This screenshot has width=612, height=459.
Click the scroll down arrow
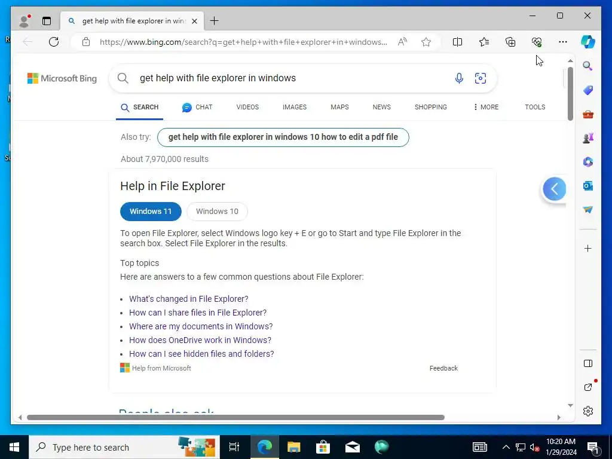(570, 406)
